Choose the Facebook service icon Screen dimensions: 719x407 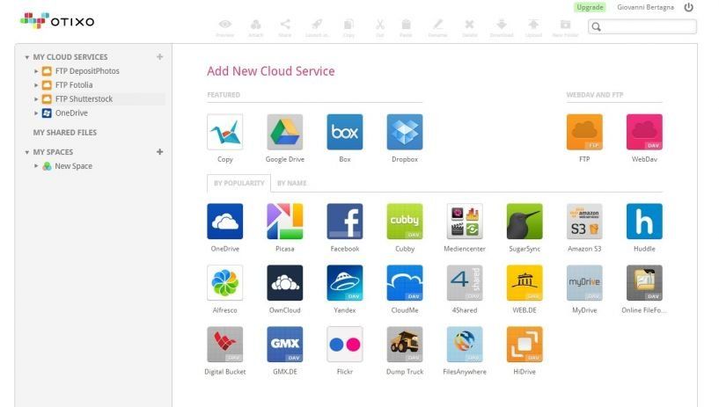[x=345, y=222]
